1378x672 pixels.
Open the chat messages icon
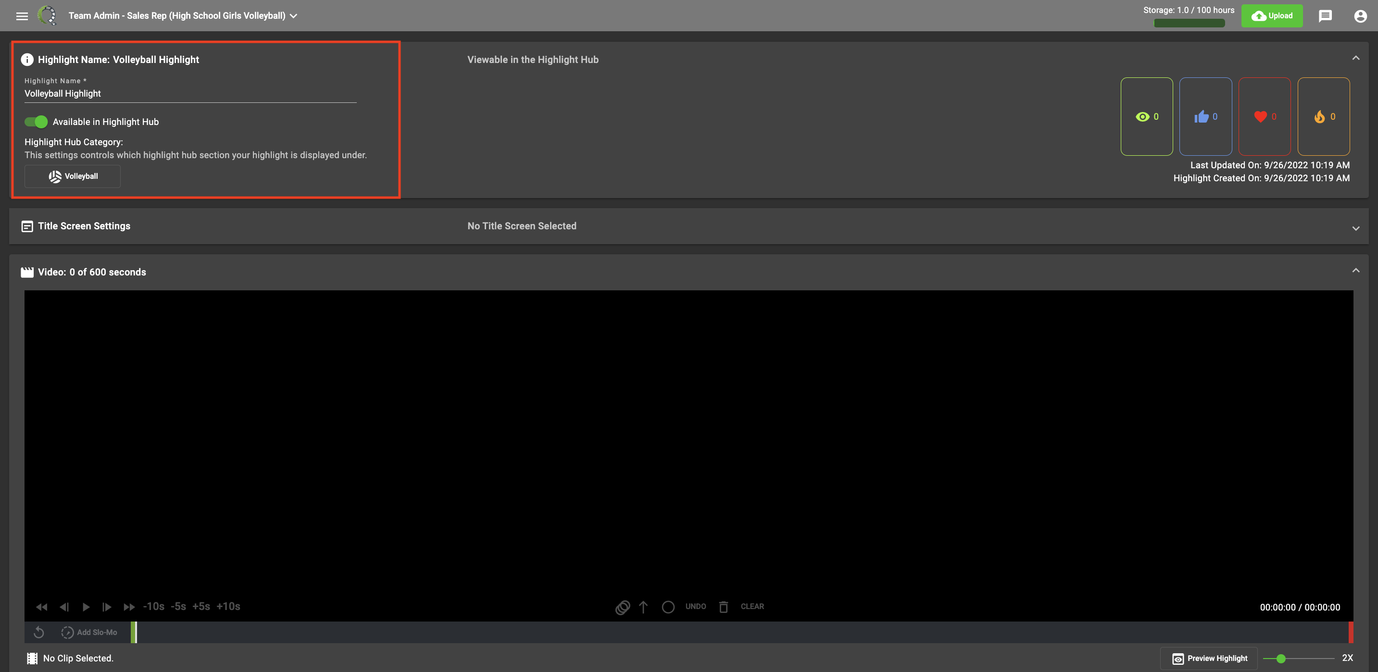[1325, 16]
